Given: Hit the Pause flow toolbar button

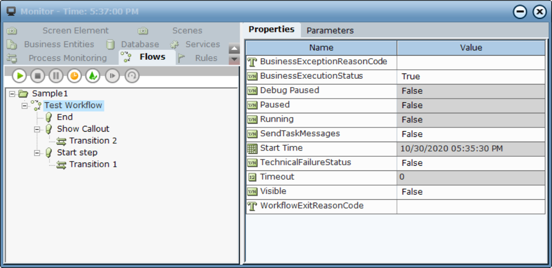Looking at the screenshot, I should click(56, 76).
